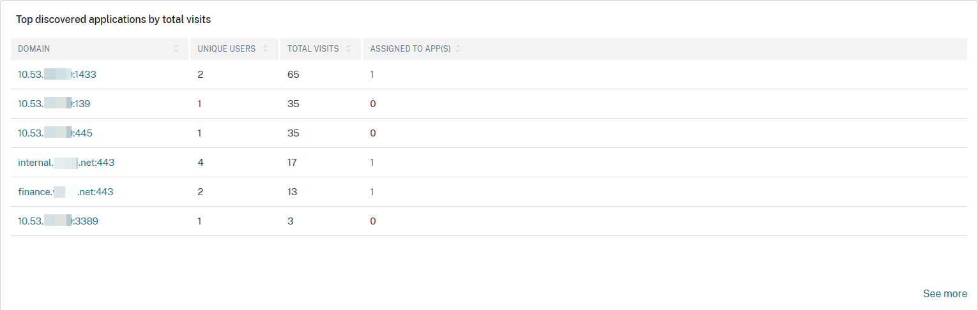Open assigned app count for :1433 row

[x=372, y=75]
